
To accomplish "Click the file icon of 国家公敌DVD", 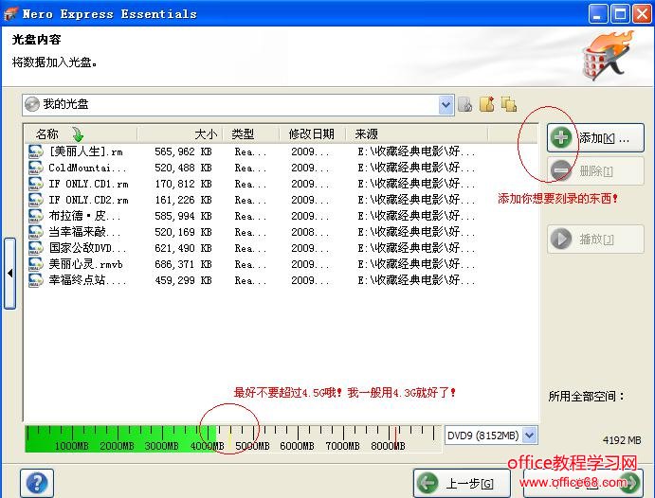I will tap(35, 248).
